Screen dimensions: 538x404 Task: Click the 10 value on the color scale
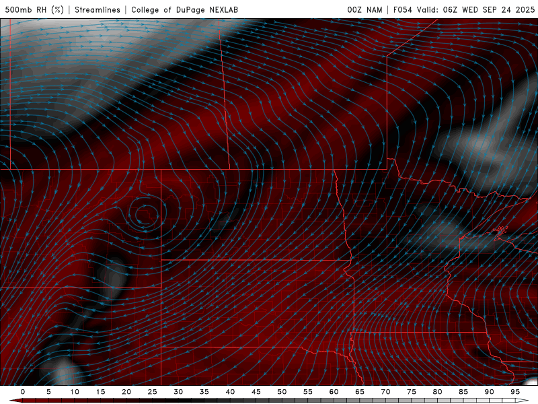[75, 392]
